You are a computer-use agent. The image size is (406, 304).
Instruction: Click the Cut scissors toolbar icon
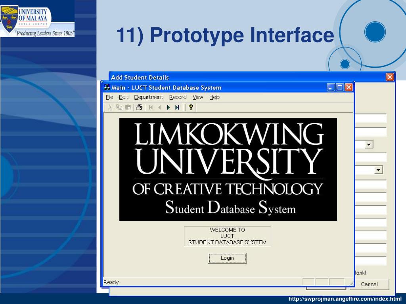(x=110, y=107)
